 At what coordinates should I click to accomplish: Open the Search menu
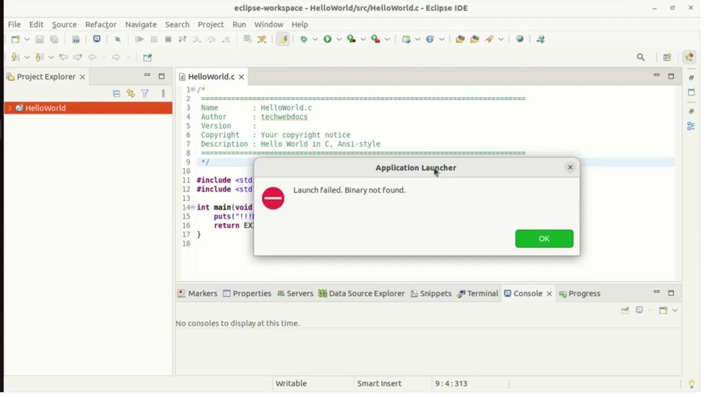coord(177,24)
